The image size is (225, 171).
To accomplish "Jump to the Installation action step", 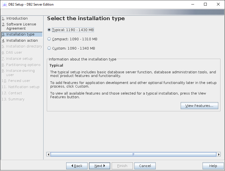I will (x=22, y=41).
